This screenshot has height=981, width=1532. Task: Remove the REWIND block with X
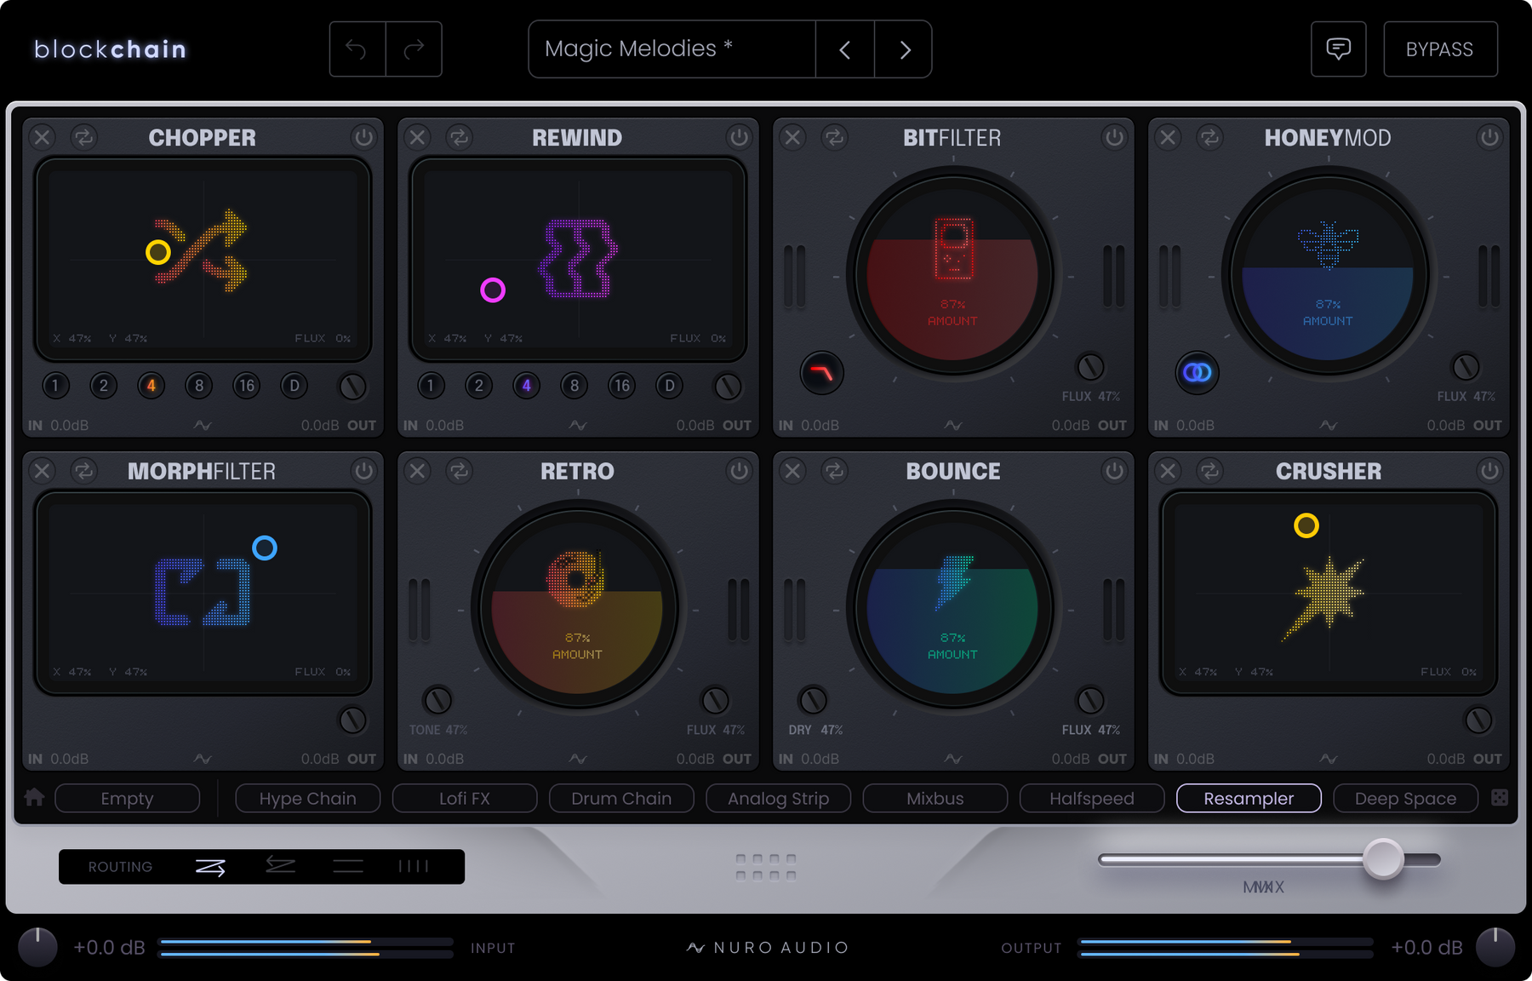click(x=417, y=137)
